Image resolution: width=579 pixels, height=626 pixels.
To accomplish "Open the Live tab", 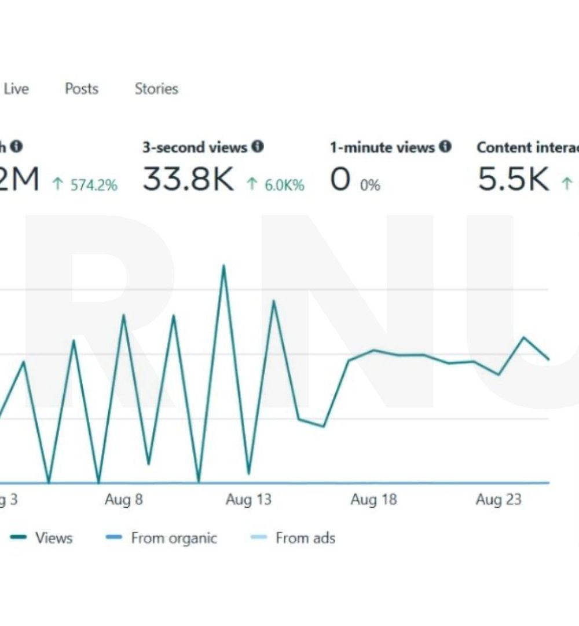I will (16, 89).
